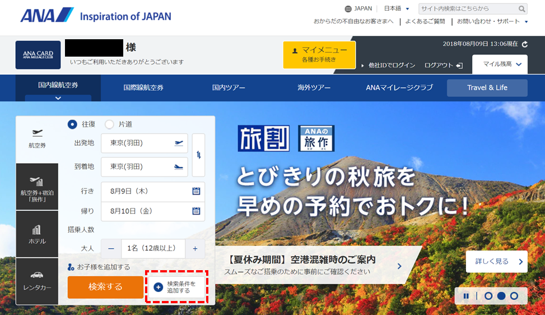Screen dimensions: 545x315
Task: Click お子様を追加する link
Action: (99, 267)
